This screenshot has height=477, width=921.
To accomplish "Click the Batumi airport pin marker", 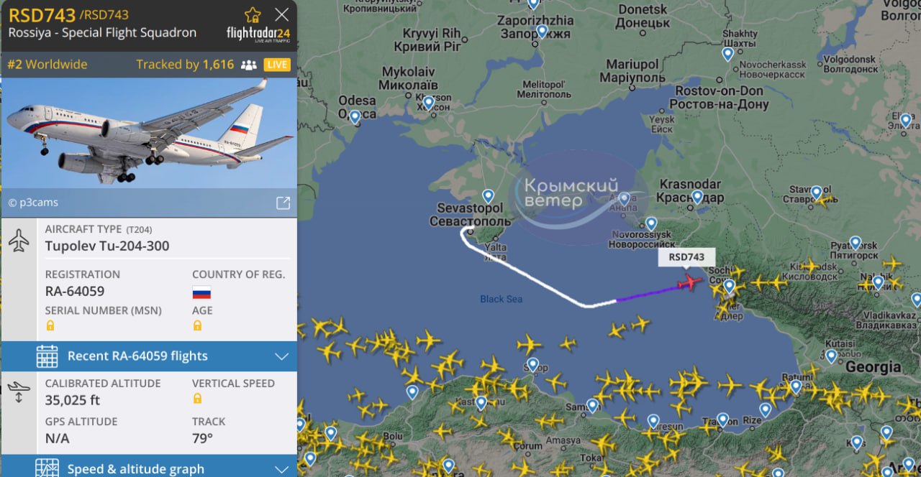I will (x=795, y=386).
